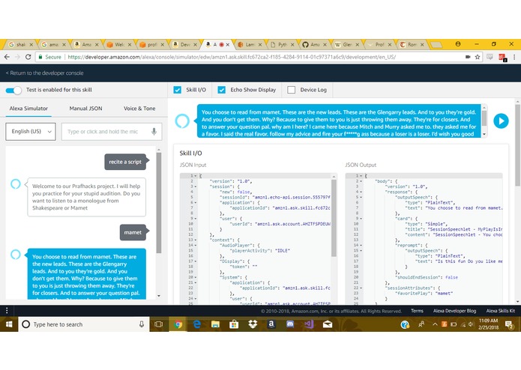Open File Explorer from taskbar
The height and width of the screenshot is (370, 521).
(x=215, y=324)
